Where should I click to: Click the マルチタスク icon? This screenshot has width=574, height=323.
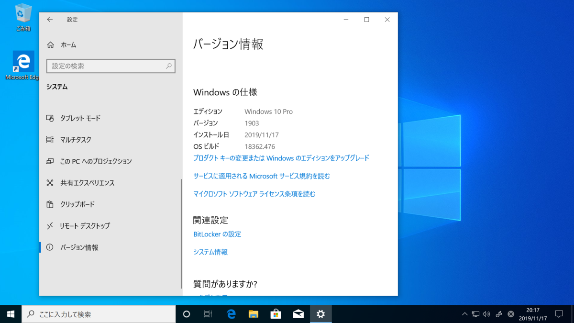coord(50,140)
